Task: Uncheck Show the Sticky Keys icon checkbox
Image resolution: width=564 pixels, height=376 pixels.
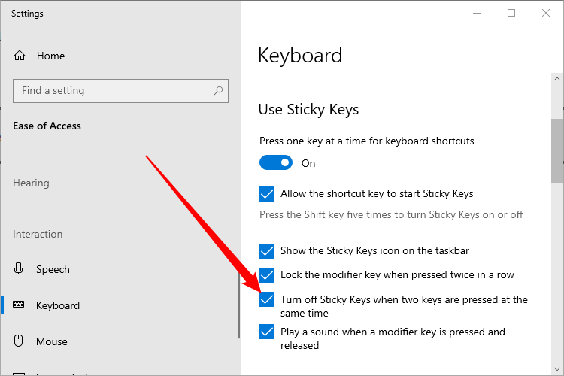Action: 267,251
